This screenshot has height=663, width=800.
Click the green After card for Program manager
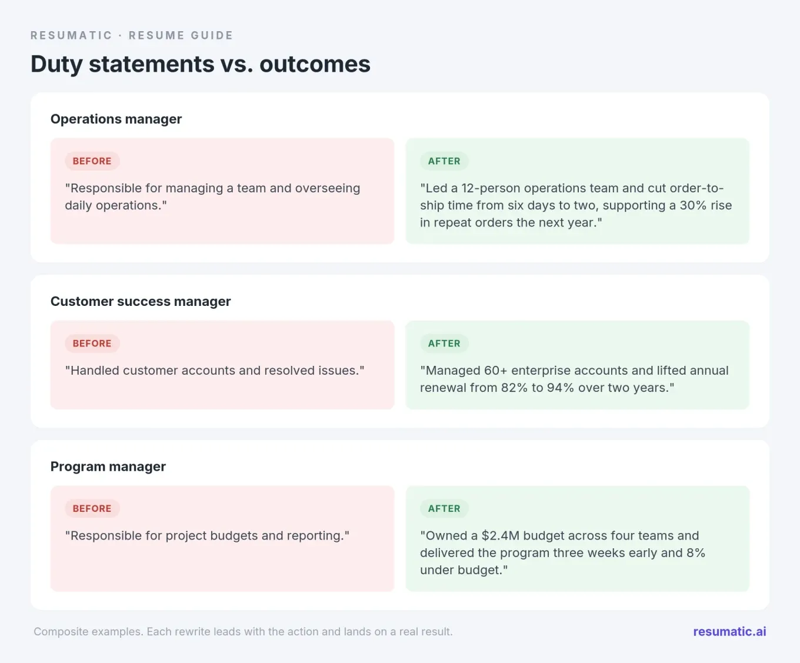578,539
